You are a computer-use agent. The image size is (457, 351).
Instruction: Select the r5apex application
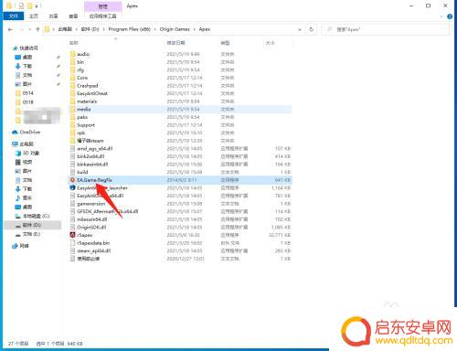point(180,235)
